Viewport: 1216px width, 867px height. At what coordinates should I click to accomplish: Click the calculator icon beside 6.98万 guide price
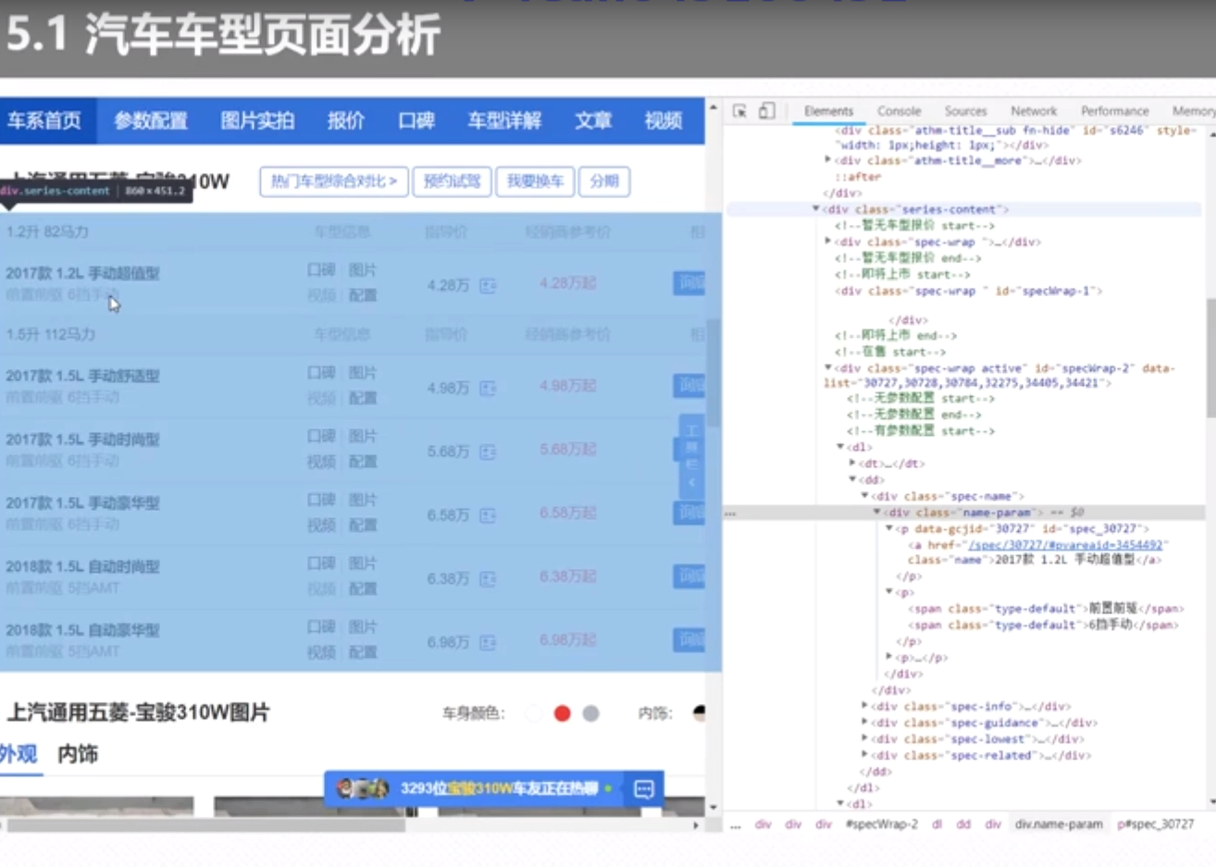coord(488,642)
